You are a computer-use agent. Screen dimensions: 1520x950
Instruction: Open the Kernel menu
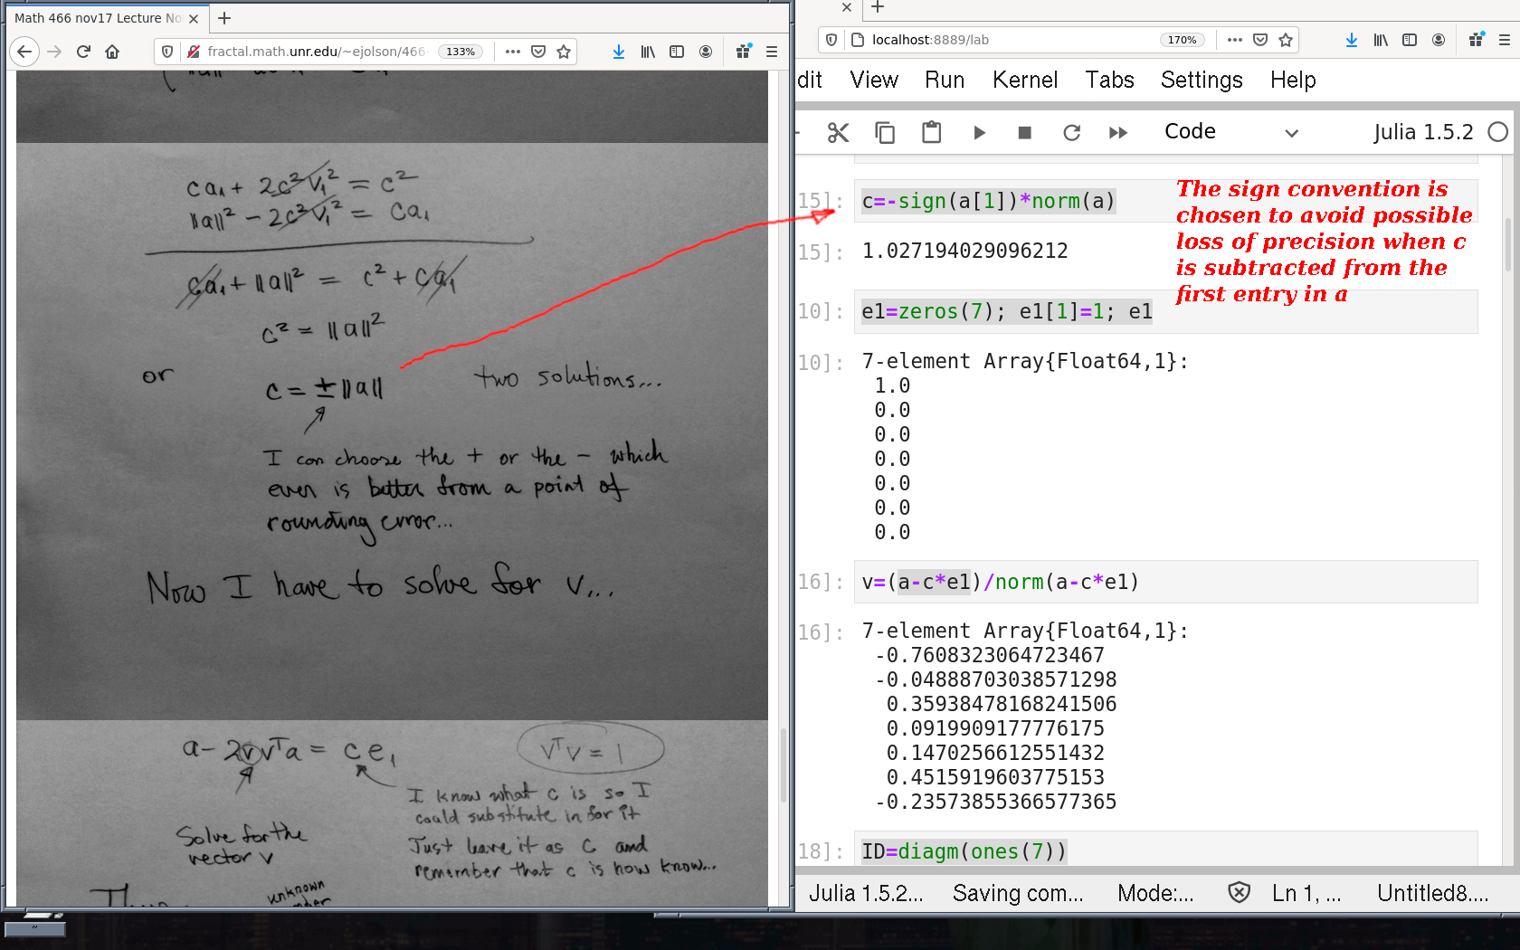click(1024, 80)
